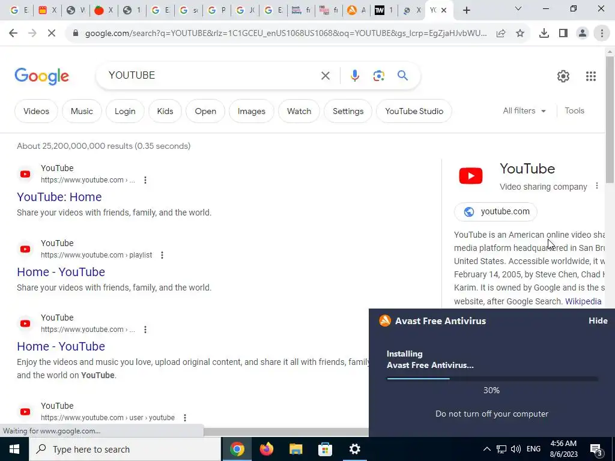Stop loading the page
Image resolution: width=615 pixels, height=461 pixels.
coord(52,34)
